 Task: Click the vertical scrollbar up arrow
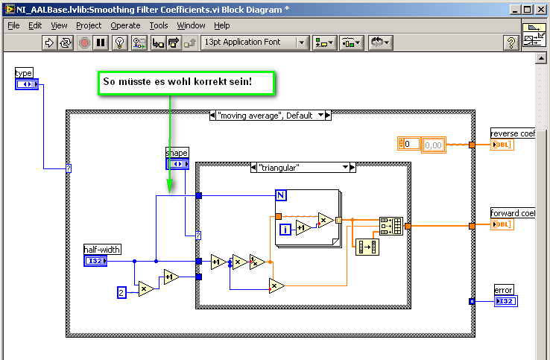[540, 58]
